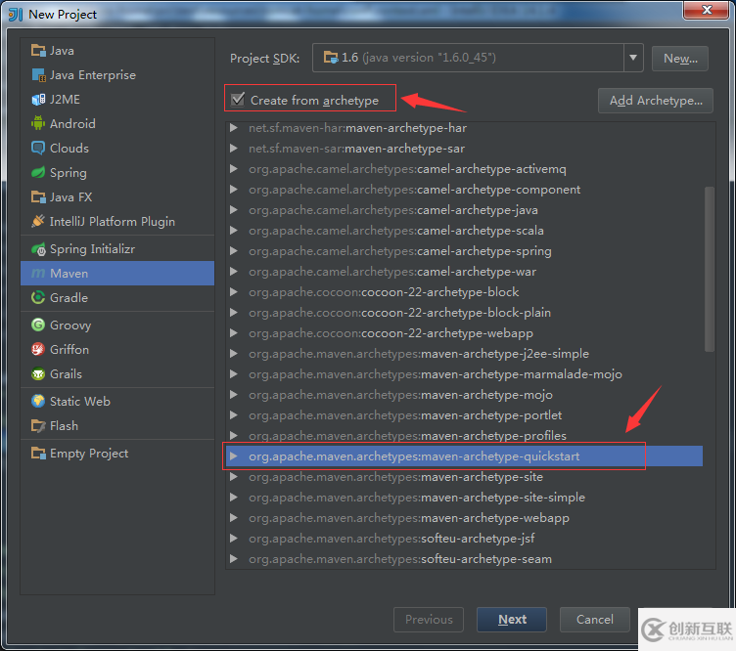Viewport: 736px width, 651px height.
Task: Close the New Project dialog
Action: [x=707, y=11]
